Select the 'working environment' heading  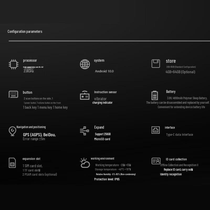pyautogui.click(x=102, y=159)
